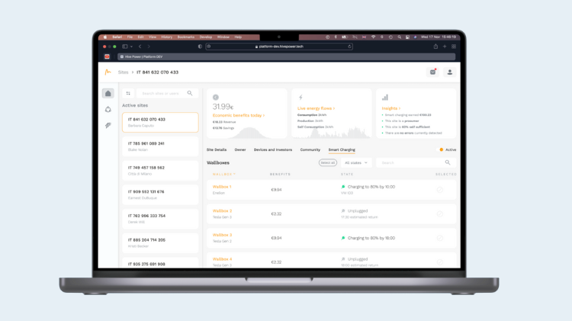Open the All states dropdown
Image resolution: width=572 pixels, height=321 pixels.
(356, 162)
